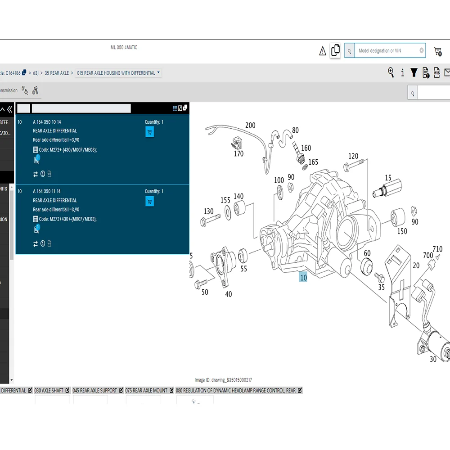This screenshot has height=450, width=450.
Task: Open document search badge icon for A 164 350 11 14
Action: (37, 229)
